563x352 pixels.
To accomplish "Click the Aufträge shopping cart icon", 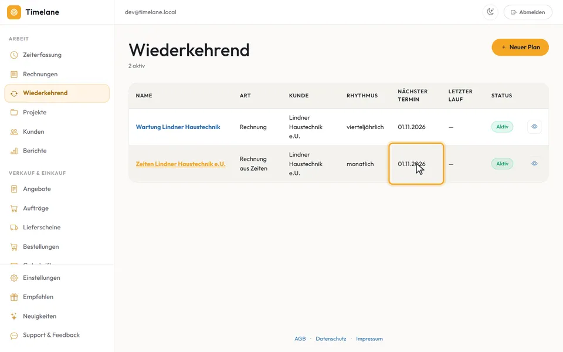I will click(x=14, y=208).
